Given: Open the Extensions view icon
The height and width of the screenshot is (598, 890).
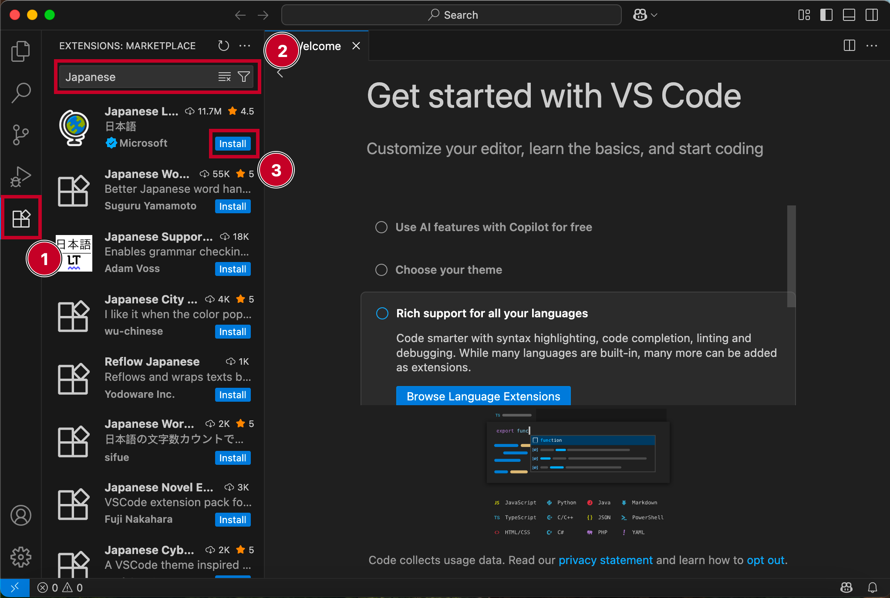Looking at the screenshot, I should (x=20, y=218).
